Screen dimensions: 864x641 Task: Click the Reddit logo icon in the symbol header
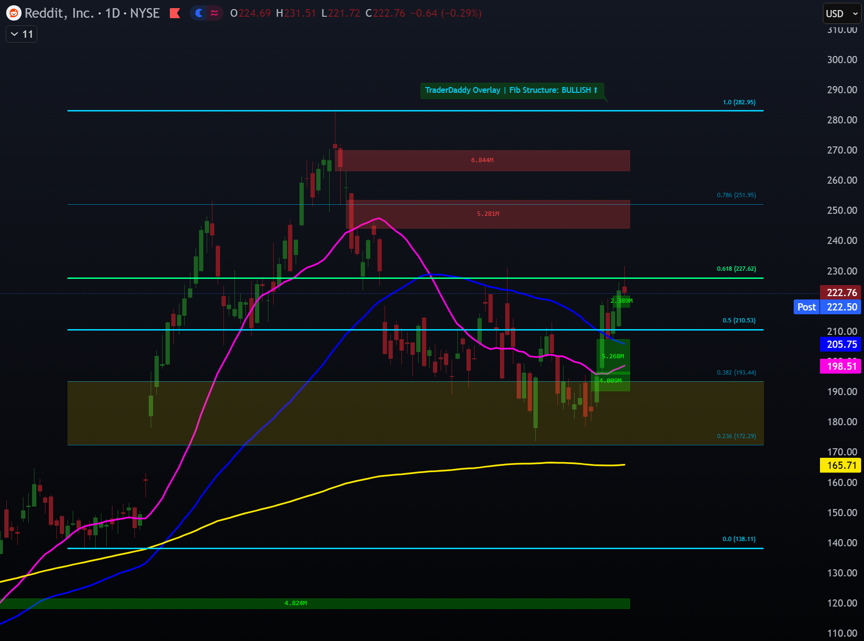(x=13, y=13)
